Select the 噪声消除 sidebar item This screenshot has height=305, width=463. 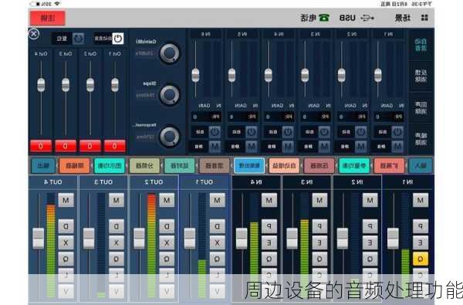point(421,139)
